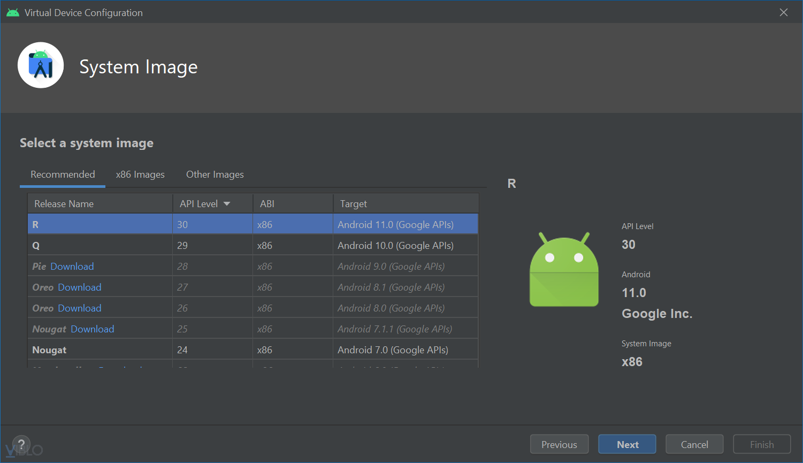Go back with the Previous button

click(559, 444)
